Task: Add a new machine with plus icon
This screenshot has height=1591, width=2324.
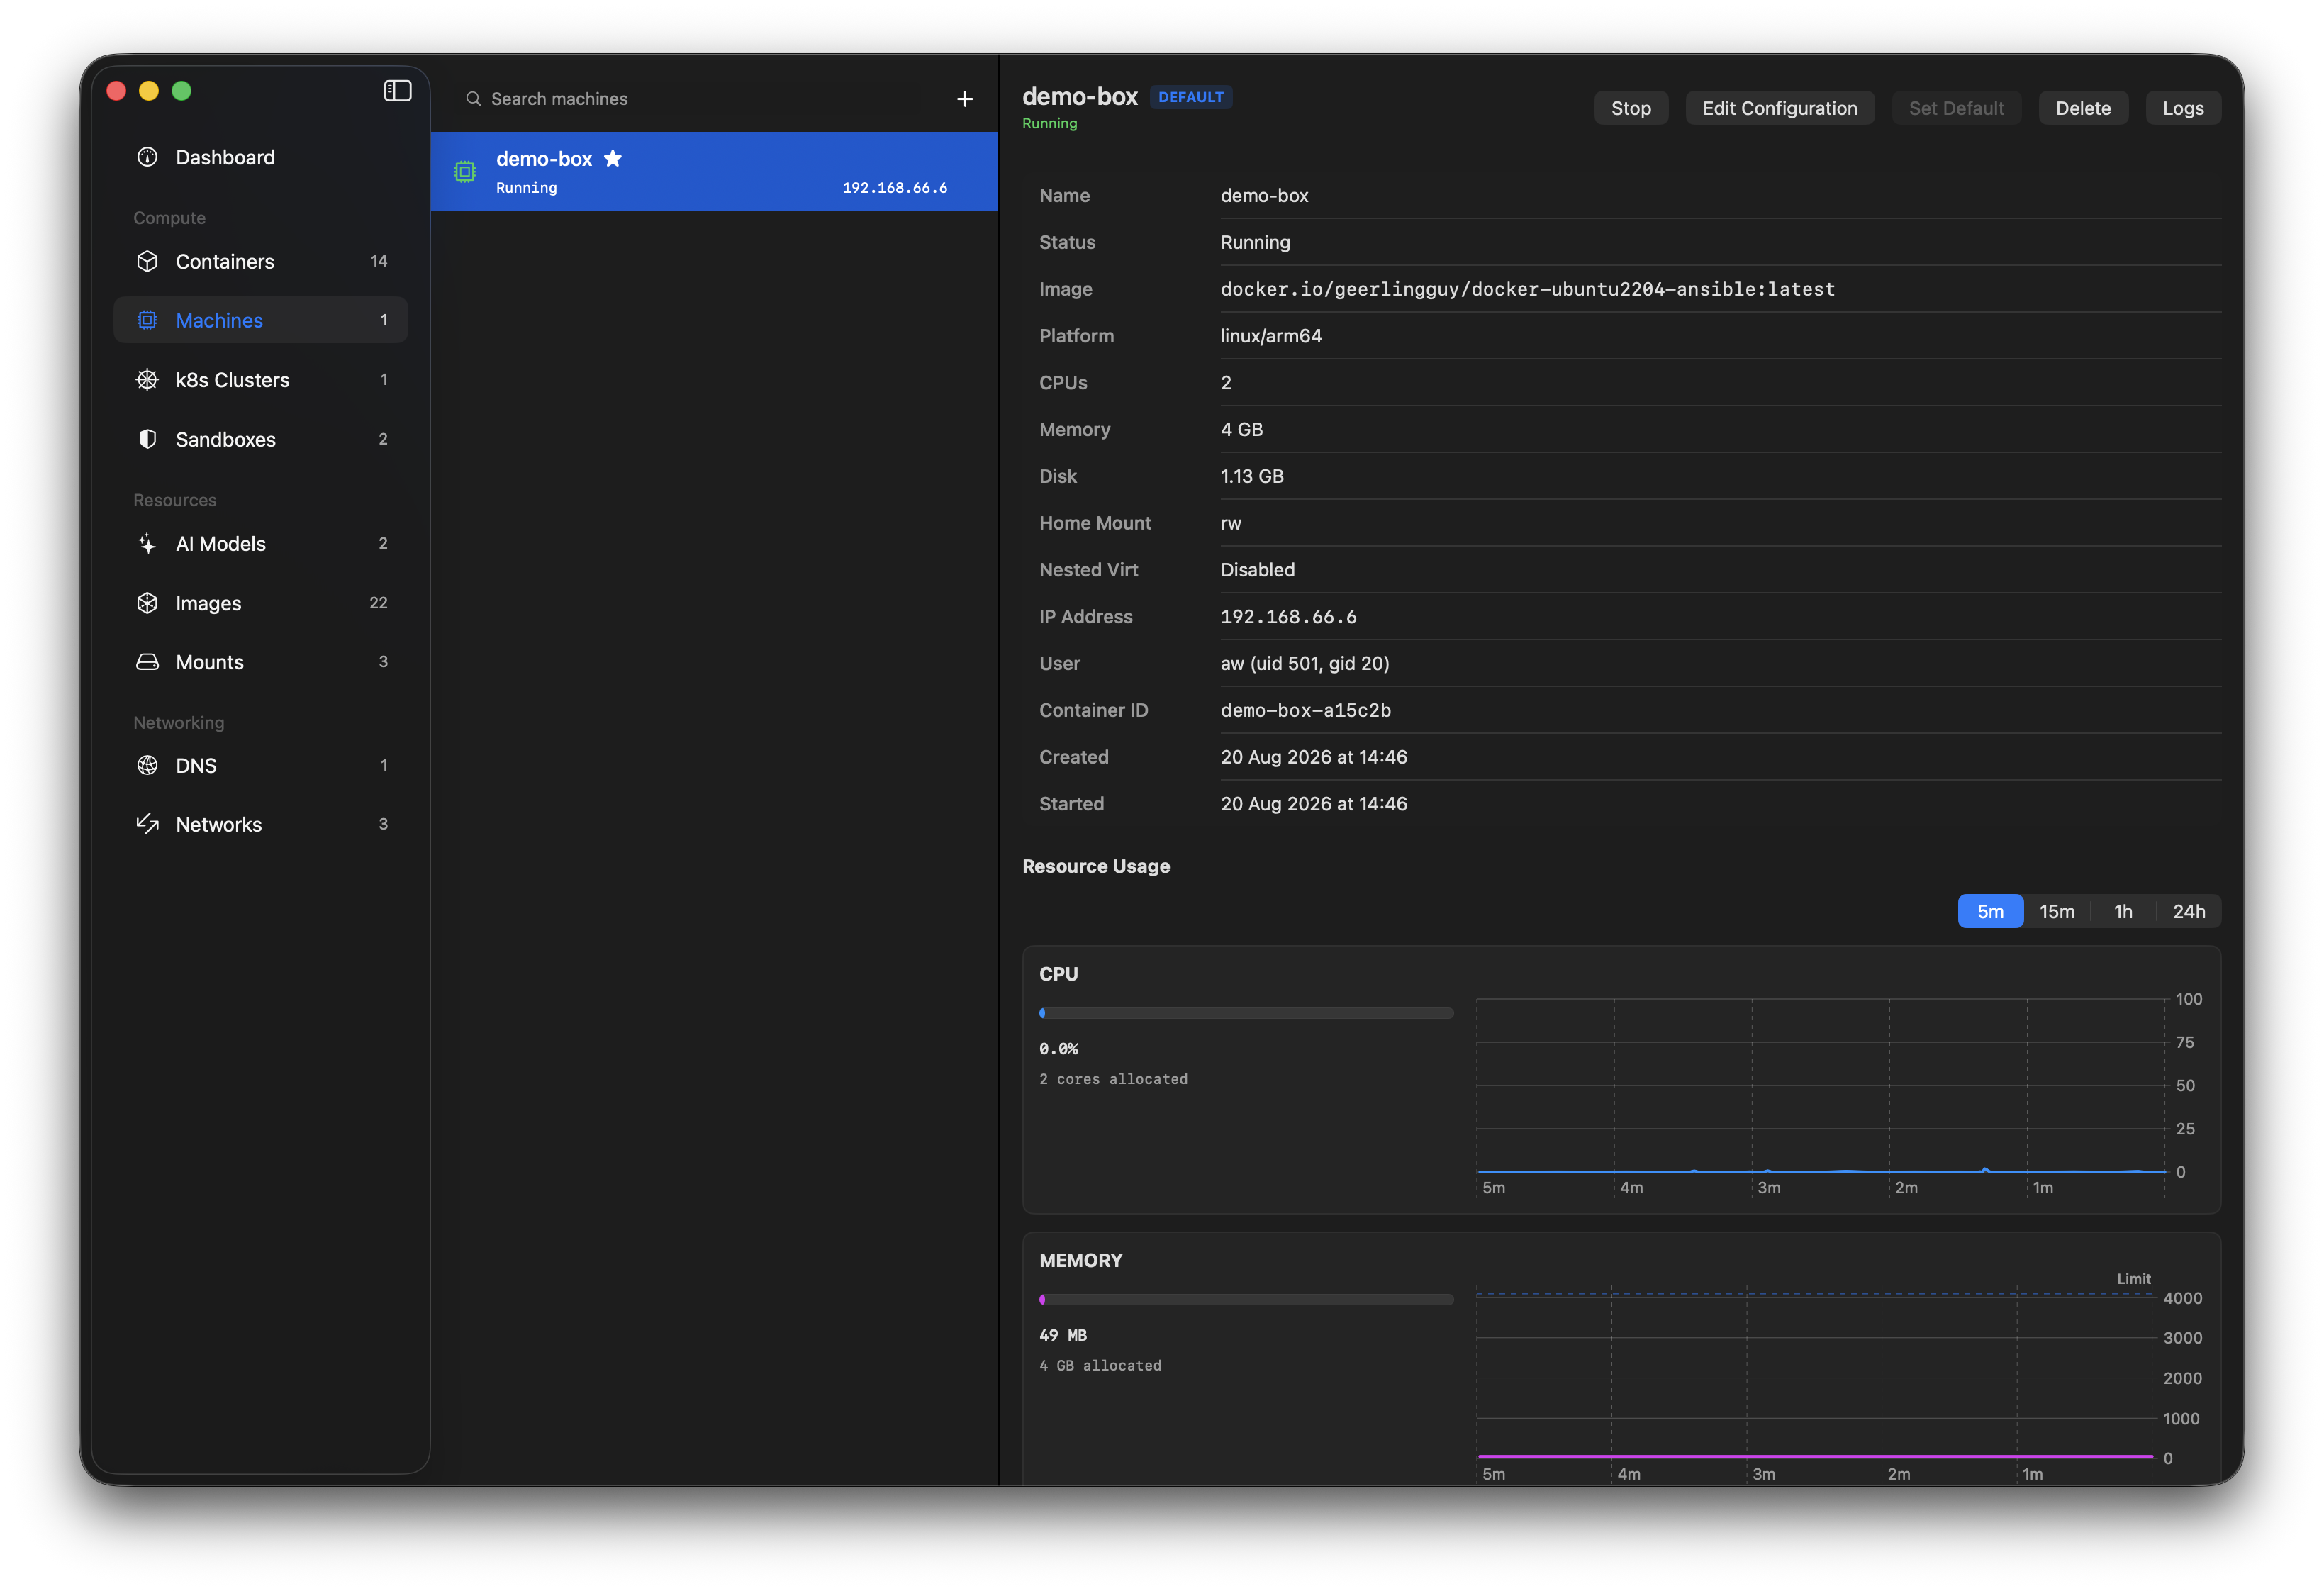Action: pos(964,98)
